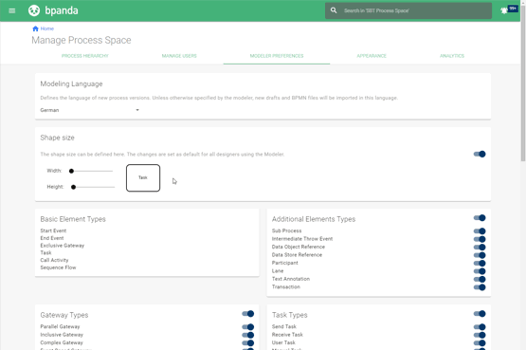The height and width of the screenshot is (350, 526).
Task: Toggle the Inclusive Gateway switch
Action: pyautogui.click(x=248, y=335)
